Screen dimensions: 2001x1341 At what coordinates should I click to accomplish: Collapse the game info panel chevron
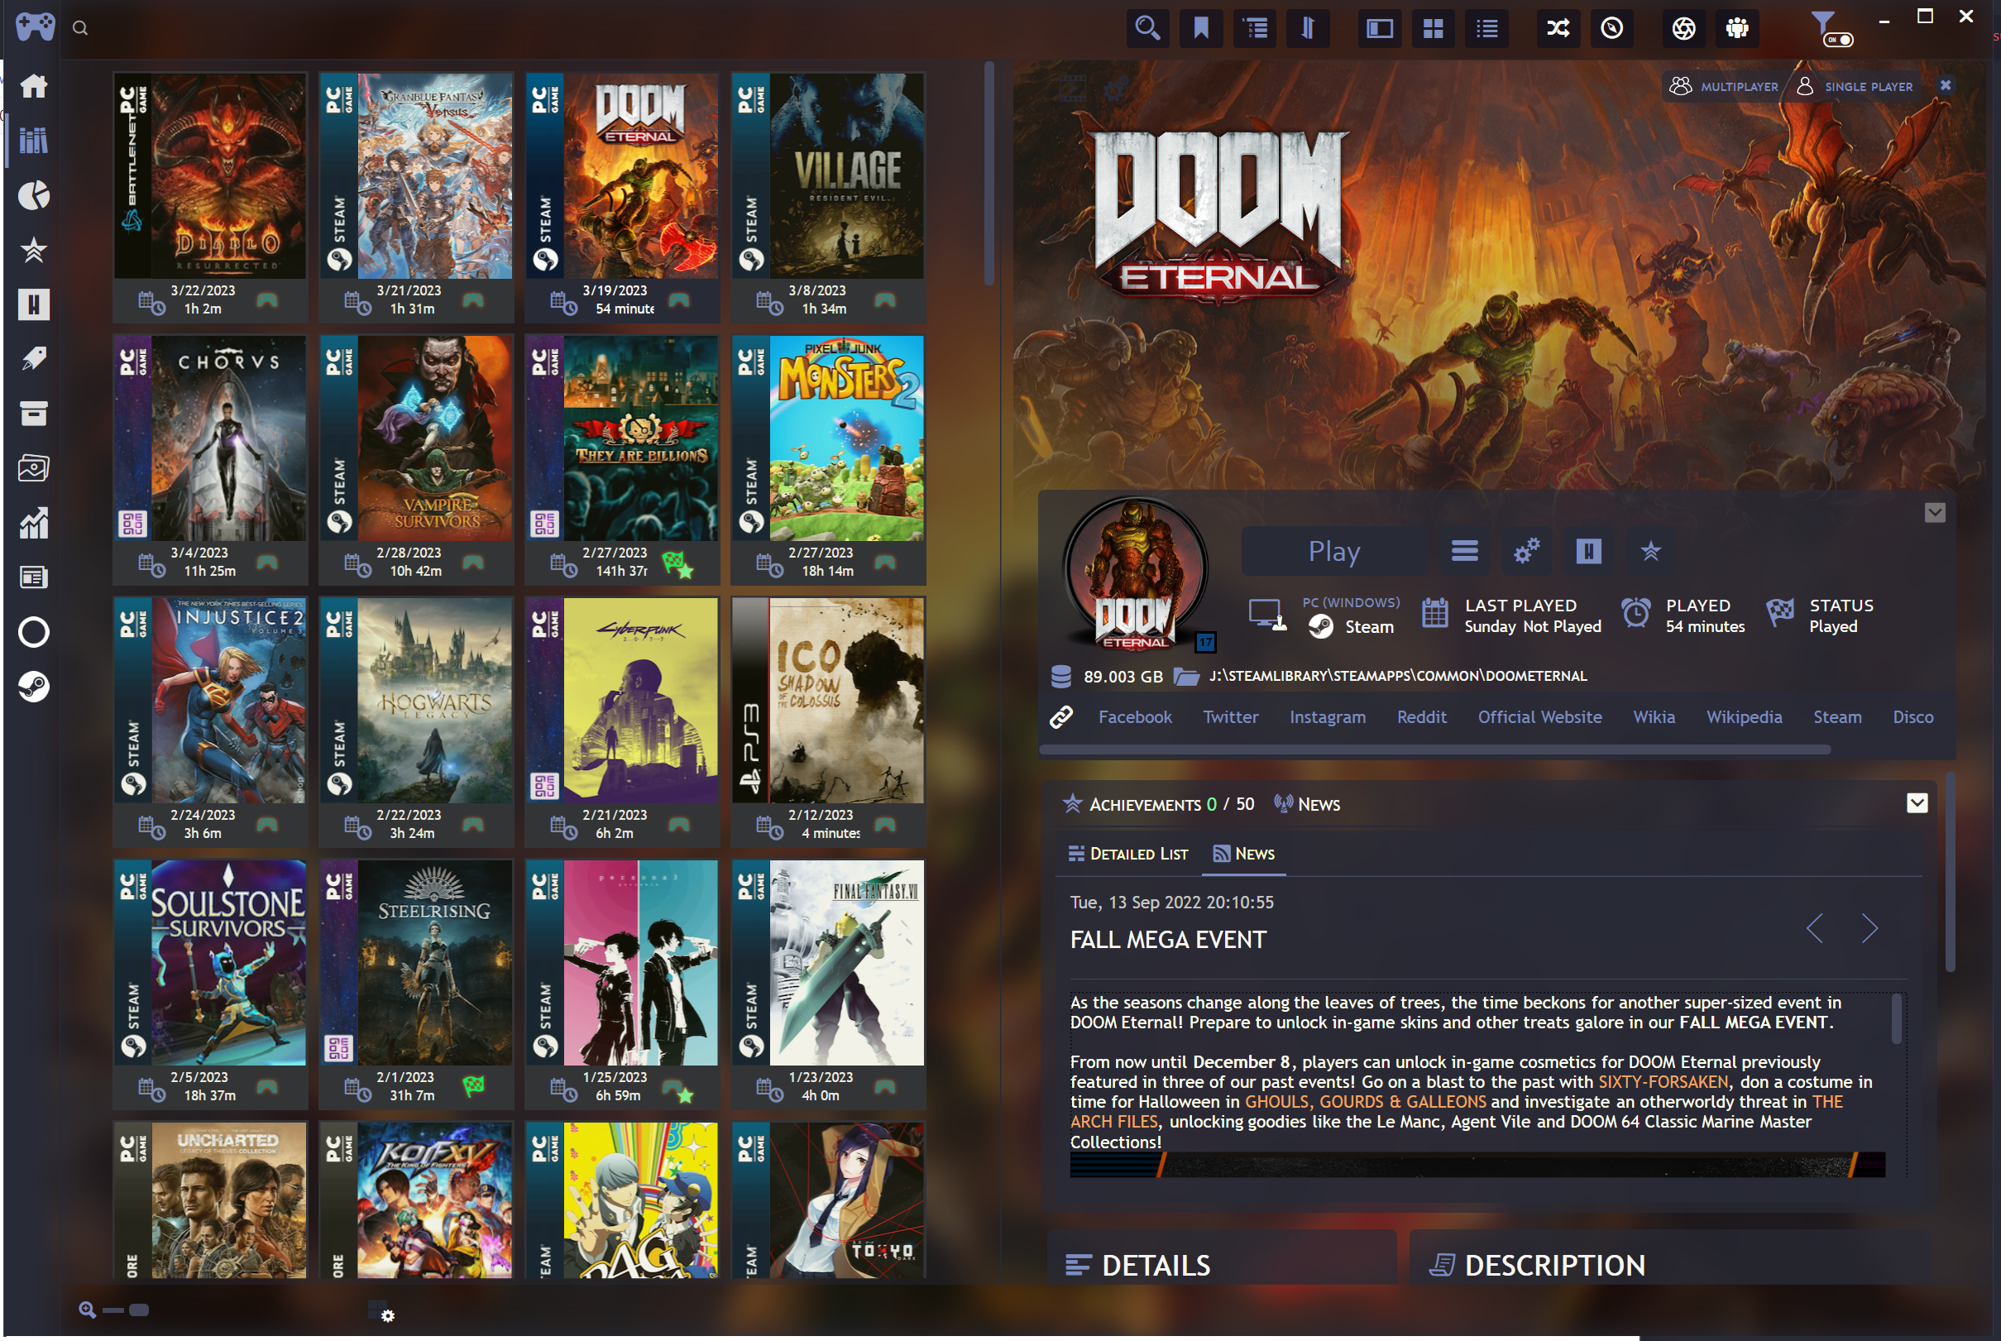click(1934, 512)
